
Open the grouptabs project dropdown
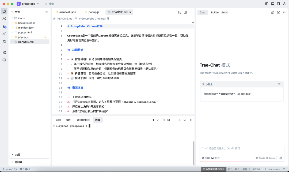coord(28,4)
